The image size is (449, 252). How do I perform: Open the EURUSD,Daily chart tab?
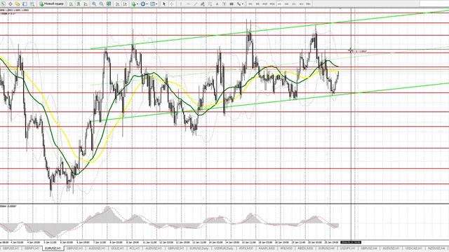point(199,248)
